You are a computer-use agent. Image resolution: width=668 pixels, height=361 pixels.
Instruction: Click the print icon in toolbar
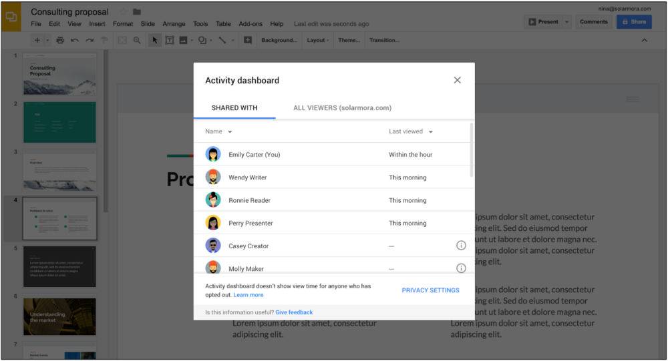60,40
